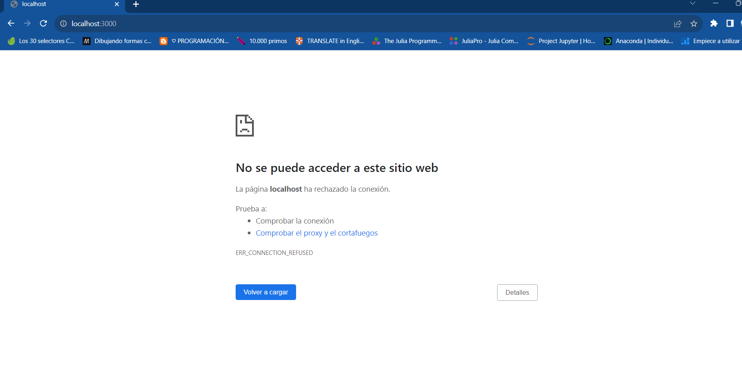742x391 pixels.
Task: Reload the page using the refresh icon
Action: [x=43, y=23]
